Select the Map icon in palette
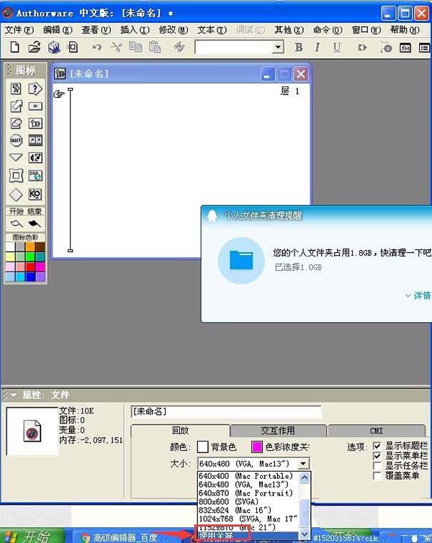432x543 pixels. 35,123
